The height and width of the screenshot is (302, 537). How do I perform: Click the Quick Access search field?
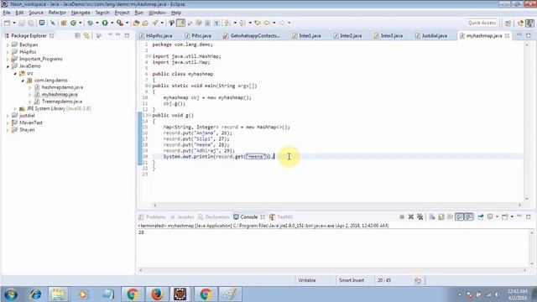[482, 23]
